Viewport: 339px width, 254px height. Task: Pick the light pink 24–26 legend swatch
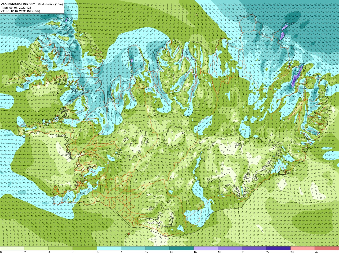(303, 248)
